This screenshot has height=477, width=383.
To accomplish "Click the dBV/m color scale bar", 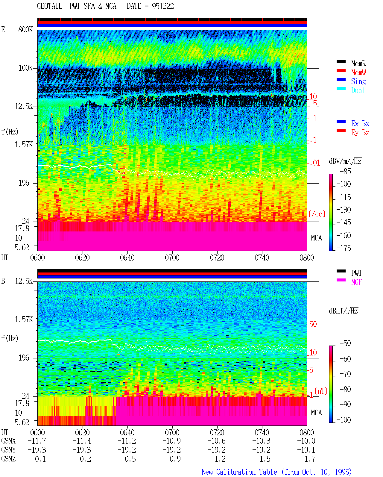I will (331, 212).
